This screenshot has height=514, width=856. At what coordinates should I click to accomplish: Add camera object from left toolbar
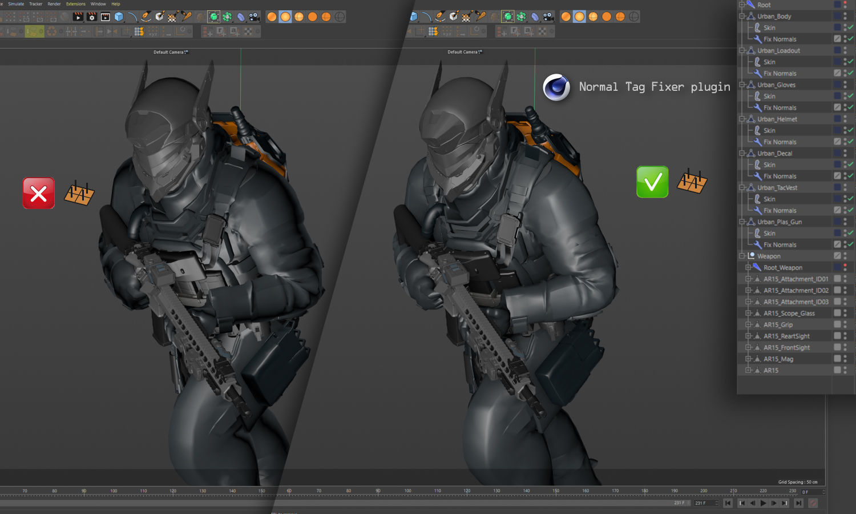point(255,17)
